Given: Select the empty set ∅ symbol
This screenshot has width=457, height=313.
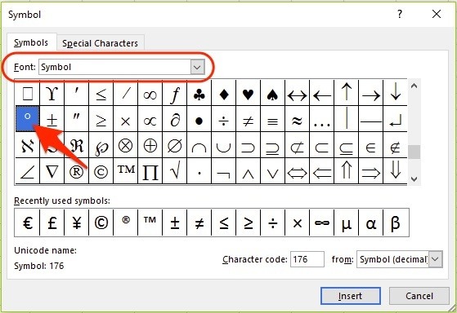Looking at the screenshot, I should click(x=175, y=145).
